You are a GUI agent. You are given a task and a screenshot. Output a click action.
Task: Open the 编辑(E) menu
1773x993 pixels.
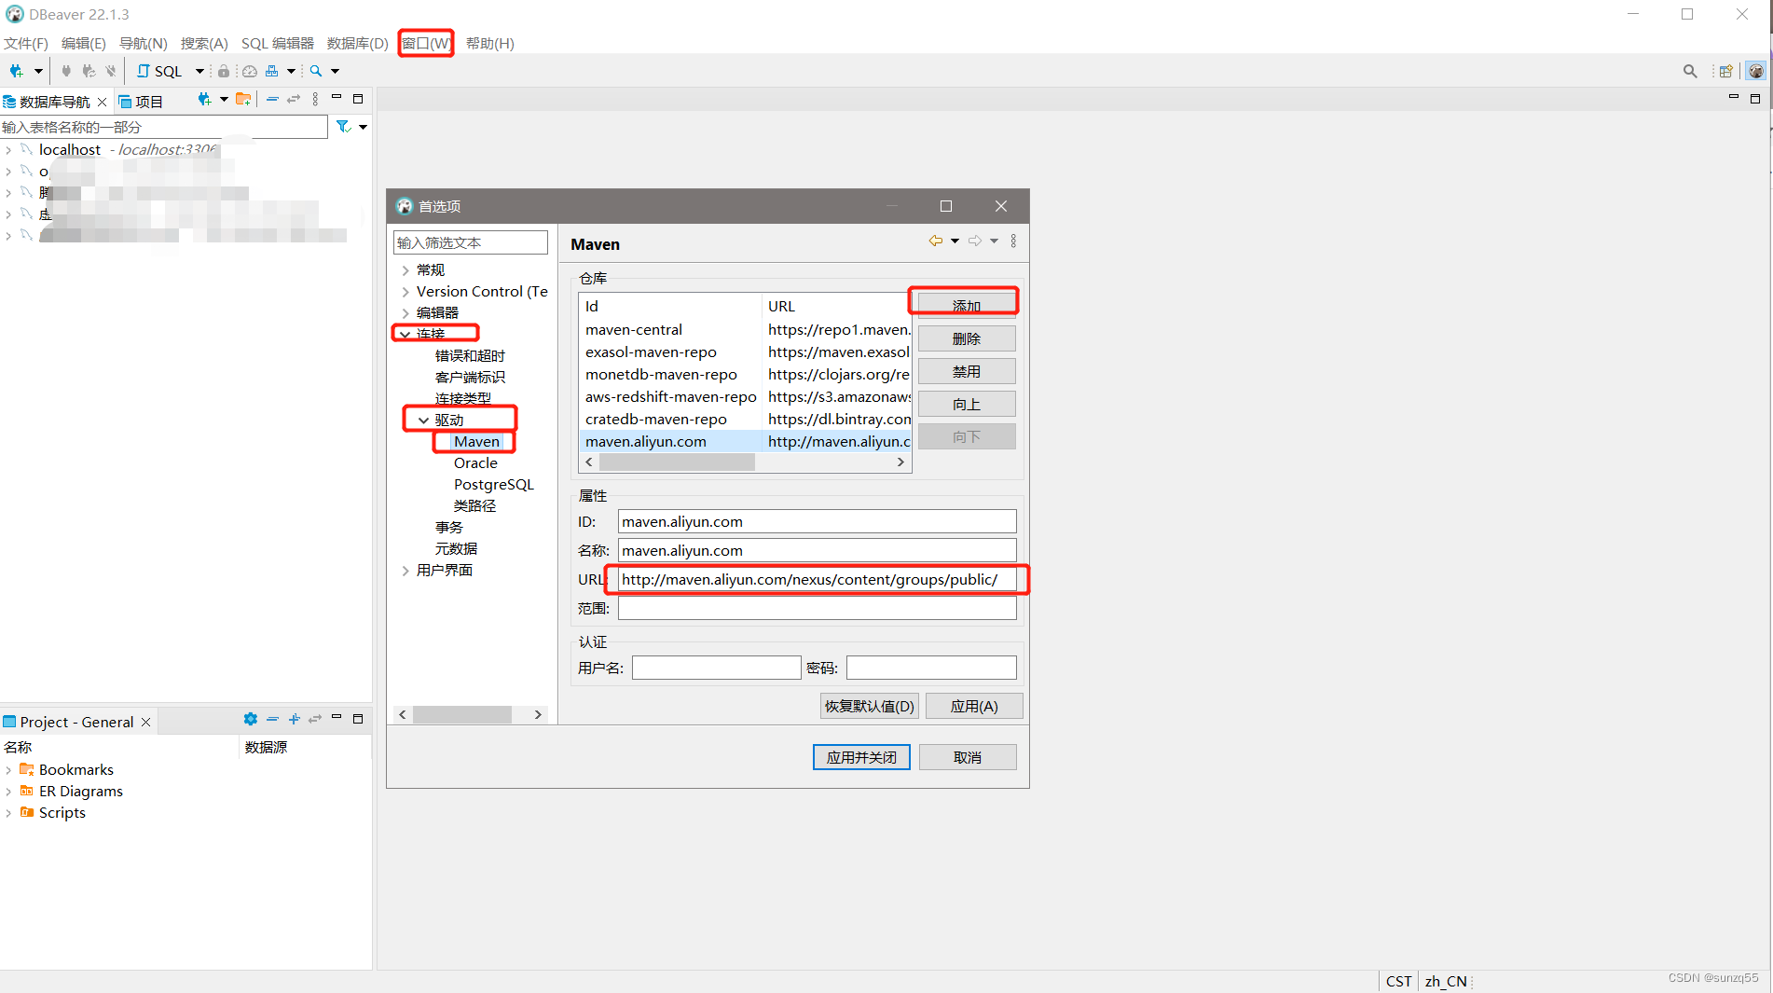pyautogui.click(x=83, y=43)
